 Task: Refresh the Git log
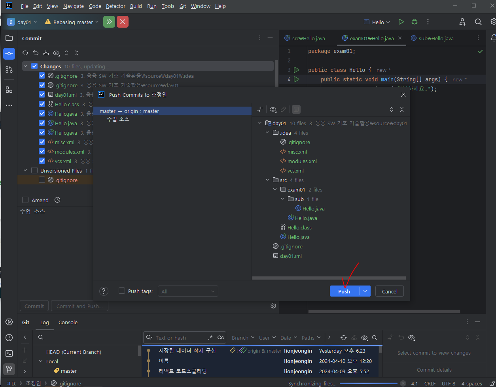click(x=344, y=338)
